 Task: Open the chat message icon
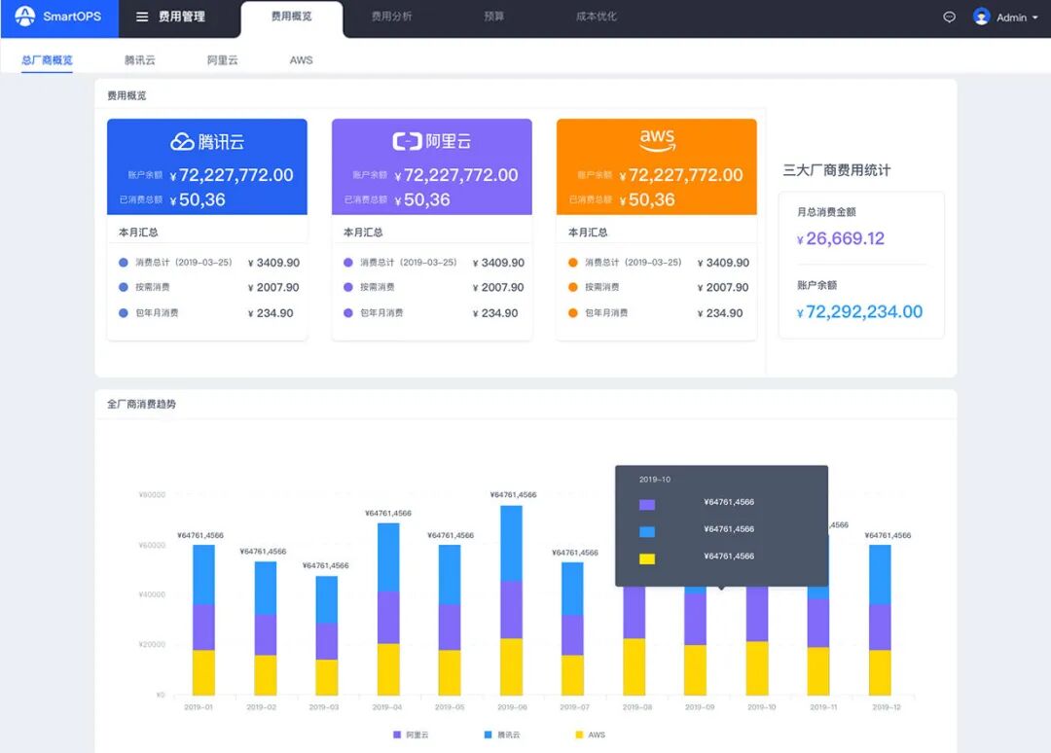[x=949, y=18]
